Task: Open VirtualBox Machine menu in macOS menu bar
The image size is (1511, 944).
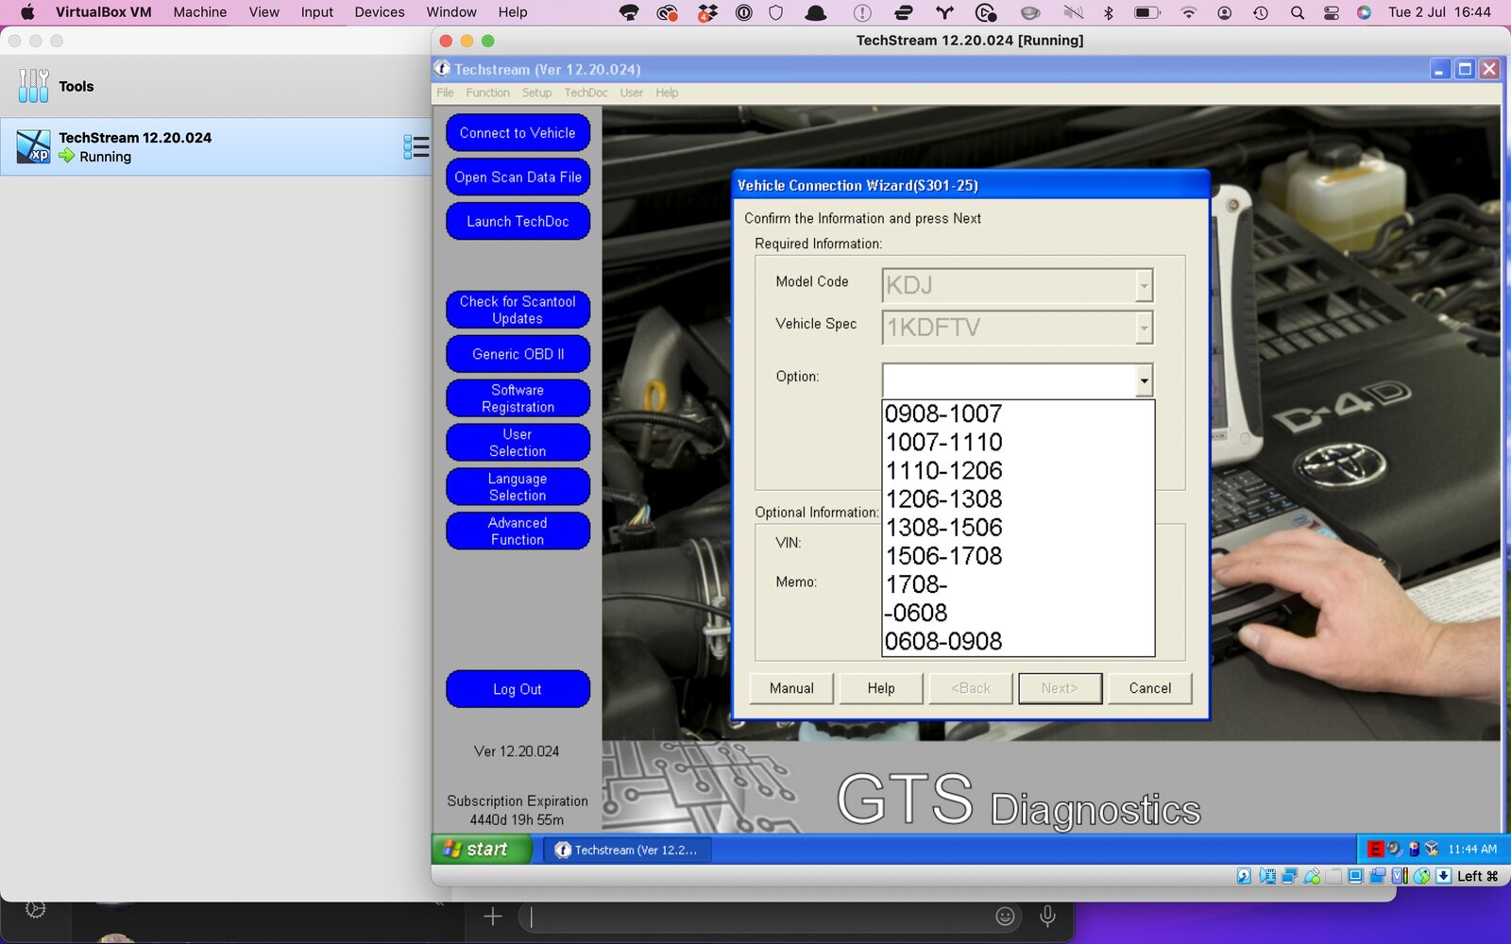Action: tap(199, 12)
